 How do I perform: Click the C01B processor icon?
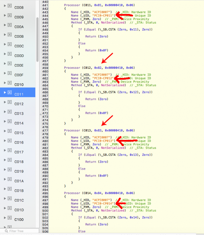click(10, 189)
